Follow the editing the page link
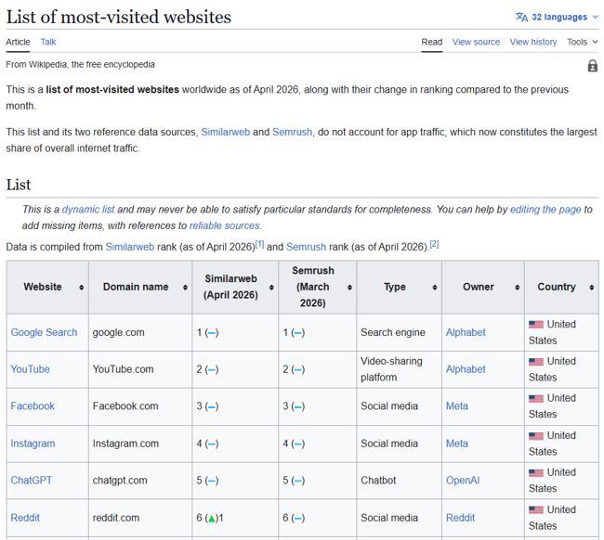 (545, 210)
